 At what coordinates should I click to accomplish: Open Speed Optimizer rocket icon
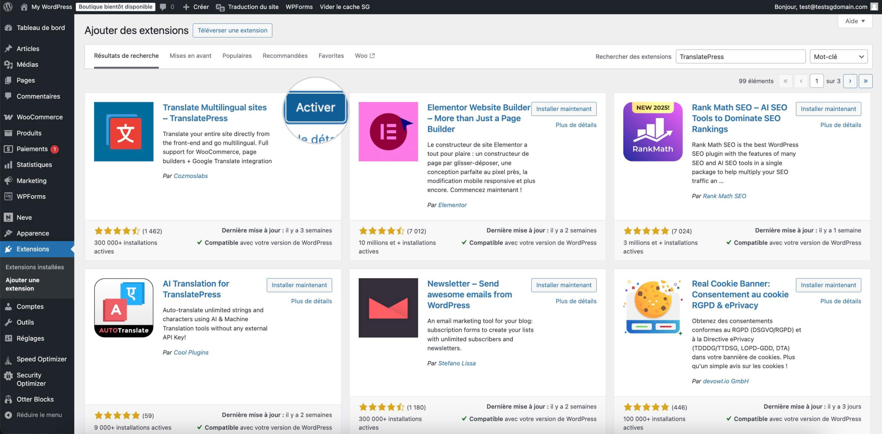[x=8, y=359]
